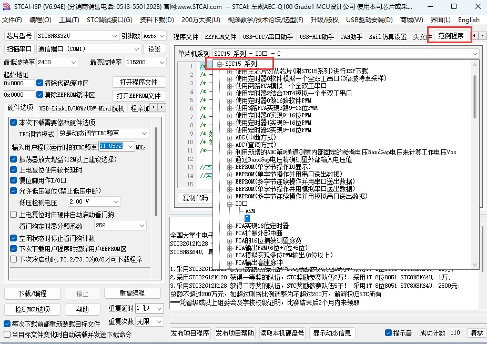Open the 编程(O) menu

coord(40,20)
